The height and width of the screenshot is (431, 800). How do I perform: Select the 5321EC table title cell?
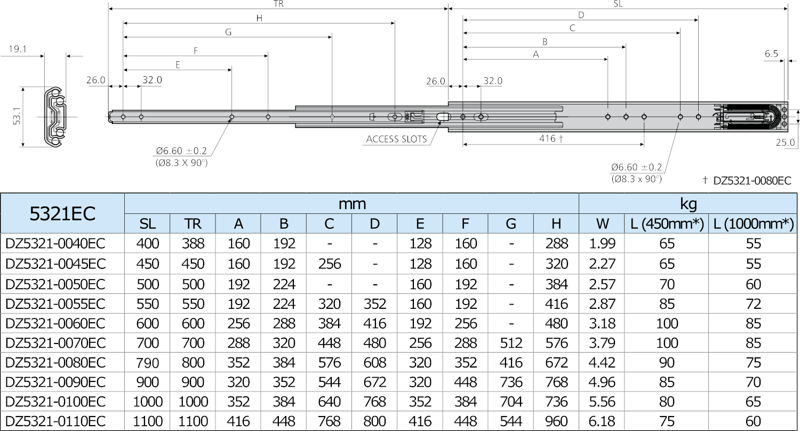(x=62, y=213)
